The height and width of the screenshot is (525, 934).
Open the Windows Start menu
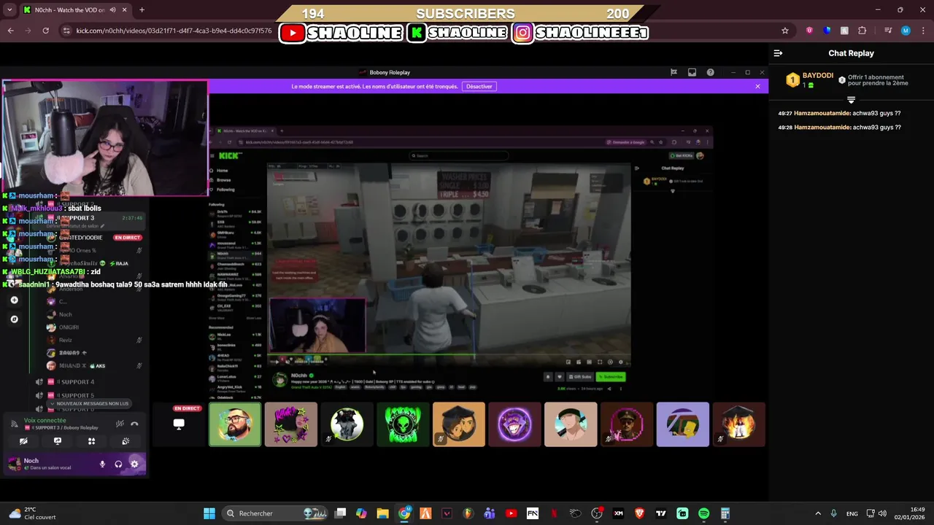pos(209,513)
